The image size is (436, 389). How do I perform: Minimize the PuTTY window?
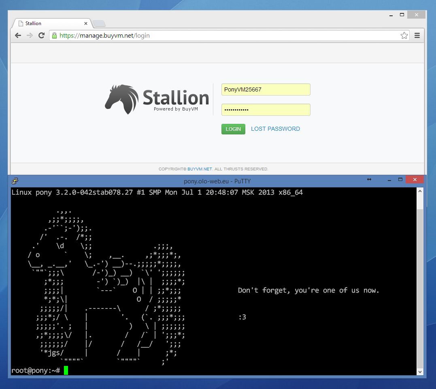389,180
